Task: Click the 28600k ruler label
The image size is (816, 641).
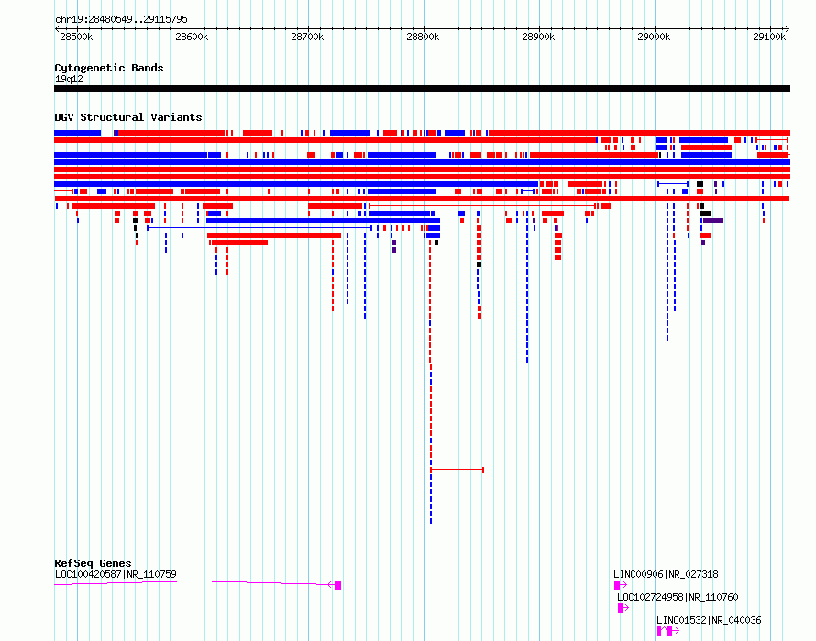Action: pyautogui.click(x=192, y=37)
